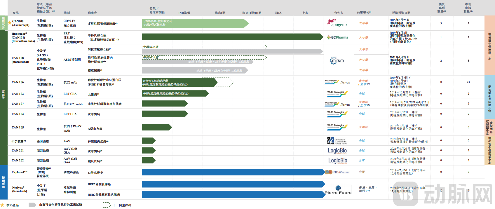Click the Nerlynx (Neratinib) product name

click(x=20, y=189)
